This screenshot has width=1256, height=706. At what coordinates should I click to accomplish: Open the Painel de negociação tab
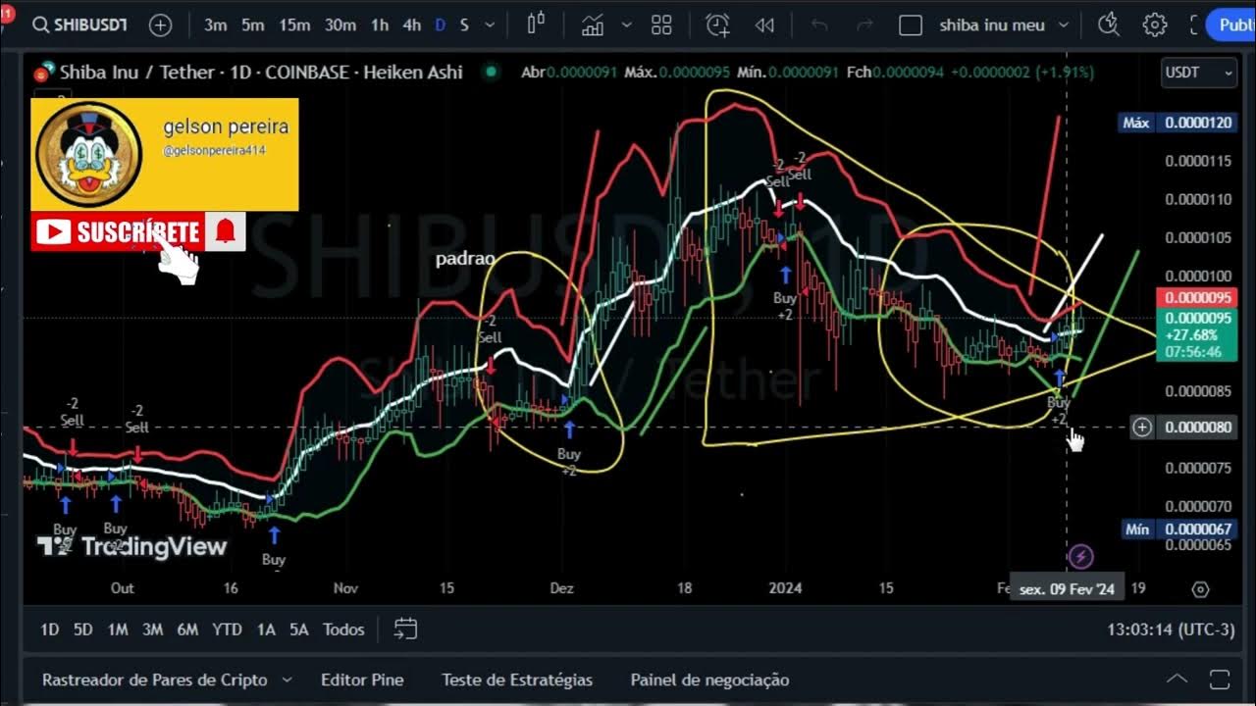pos(709,680)
